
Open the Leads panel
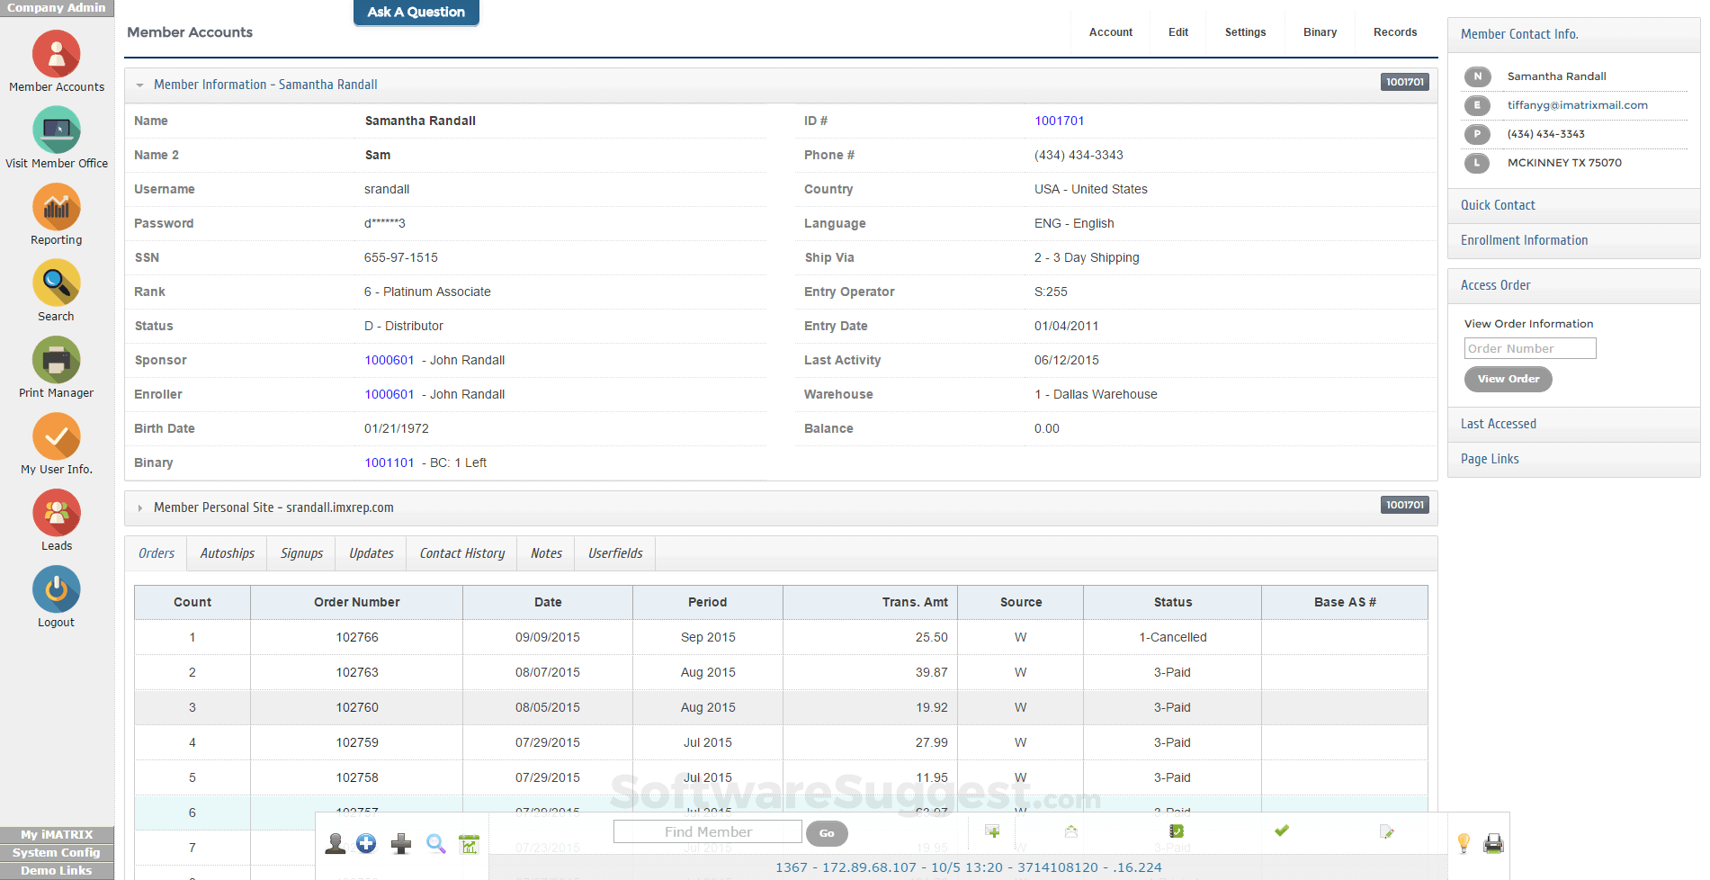(56, 513)
